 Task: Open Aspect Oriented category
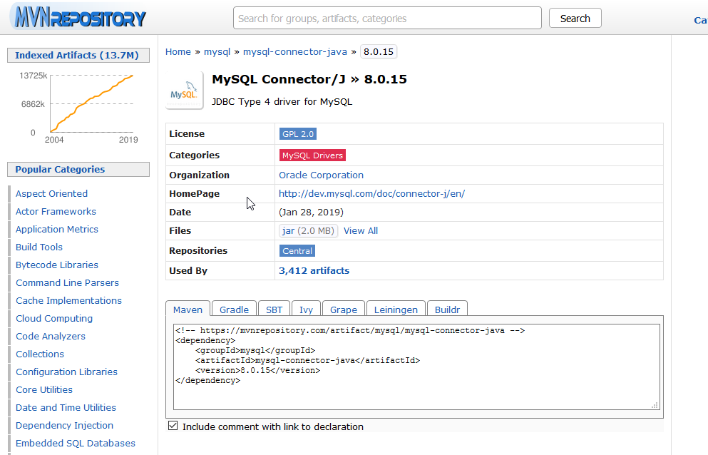click(51, 194)
